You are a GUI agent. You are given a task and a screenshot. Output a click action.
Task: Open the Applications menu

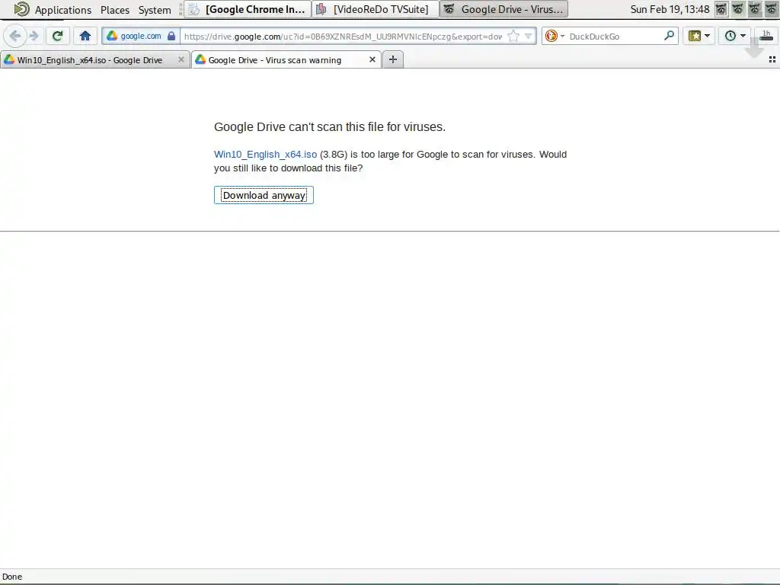63,9
